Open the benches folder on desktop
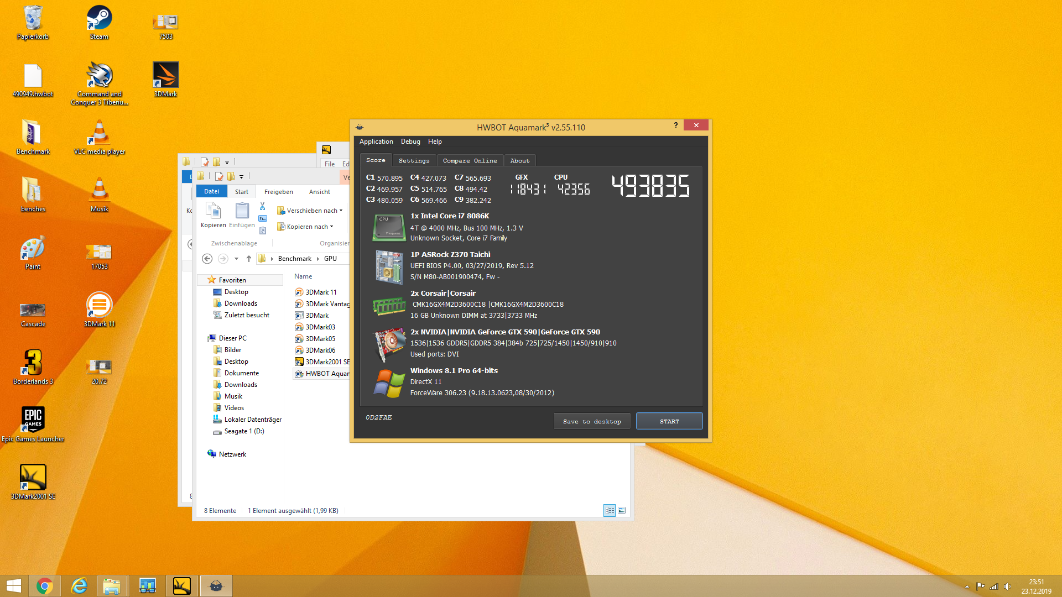This screenshot has width=1062, height=597. coord(33,195)
